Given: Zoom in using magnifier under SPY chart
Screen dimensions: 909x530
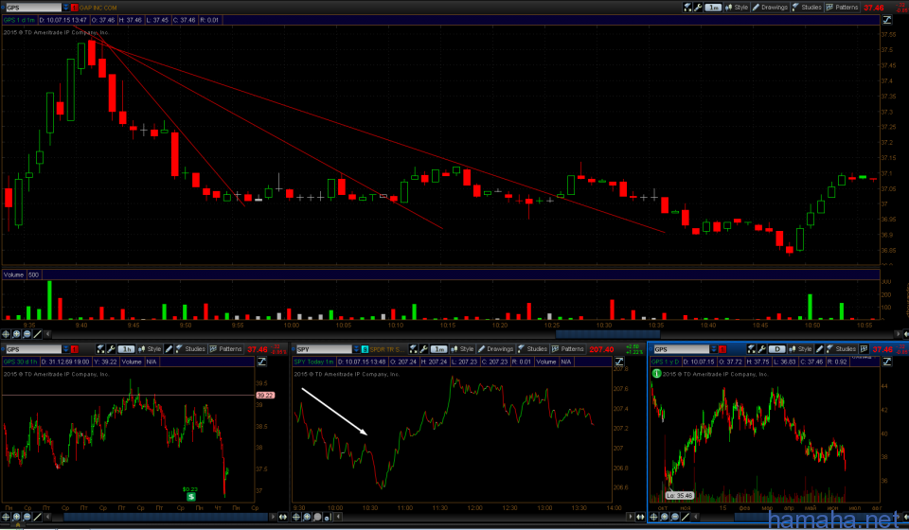Looking at the screenshot, I should [x=307, y=517].
